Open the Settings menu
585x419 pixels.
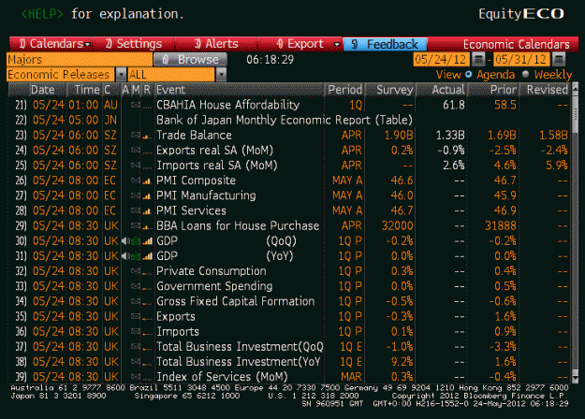[x=134, y=44]
